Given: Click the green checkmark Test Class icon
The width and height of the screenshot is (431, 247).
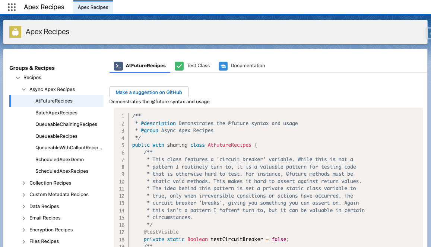Looking at the screenshot, I should 179,66.
